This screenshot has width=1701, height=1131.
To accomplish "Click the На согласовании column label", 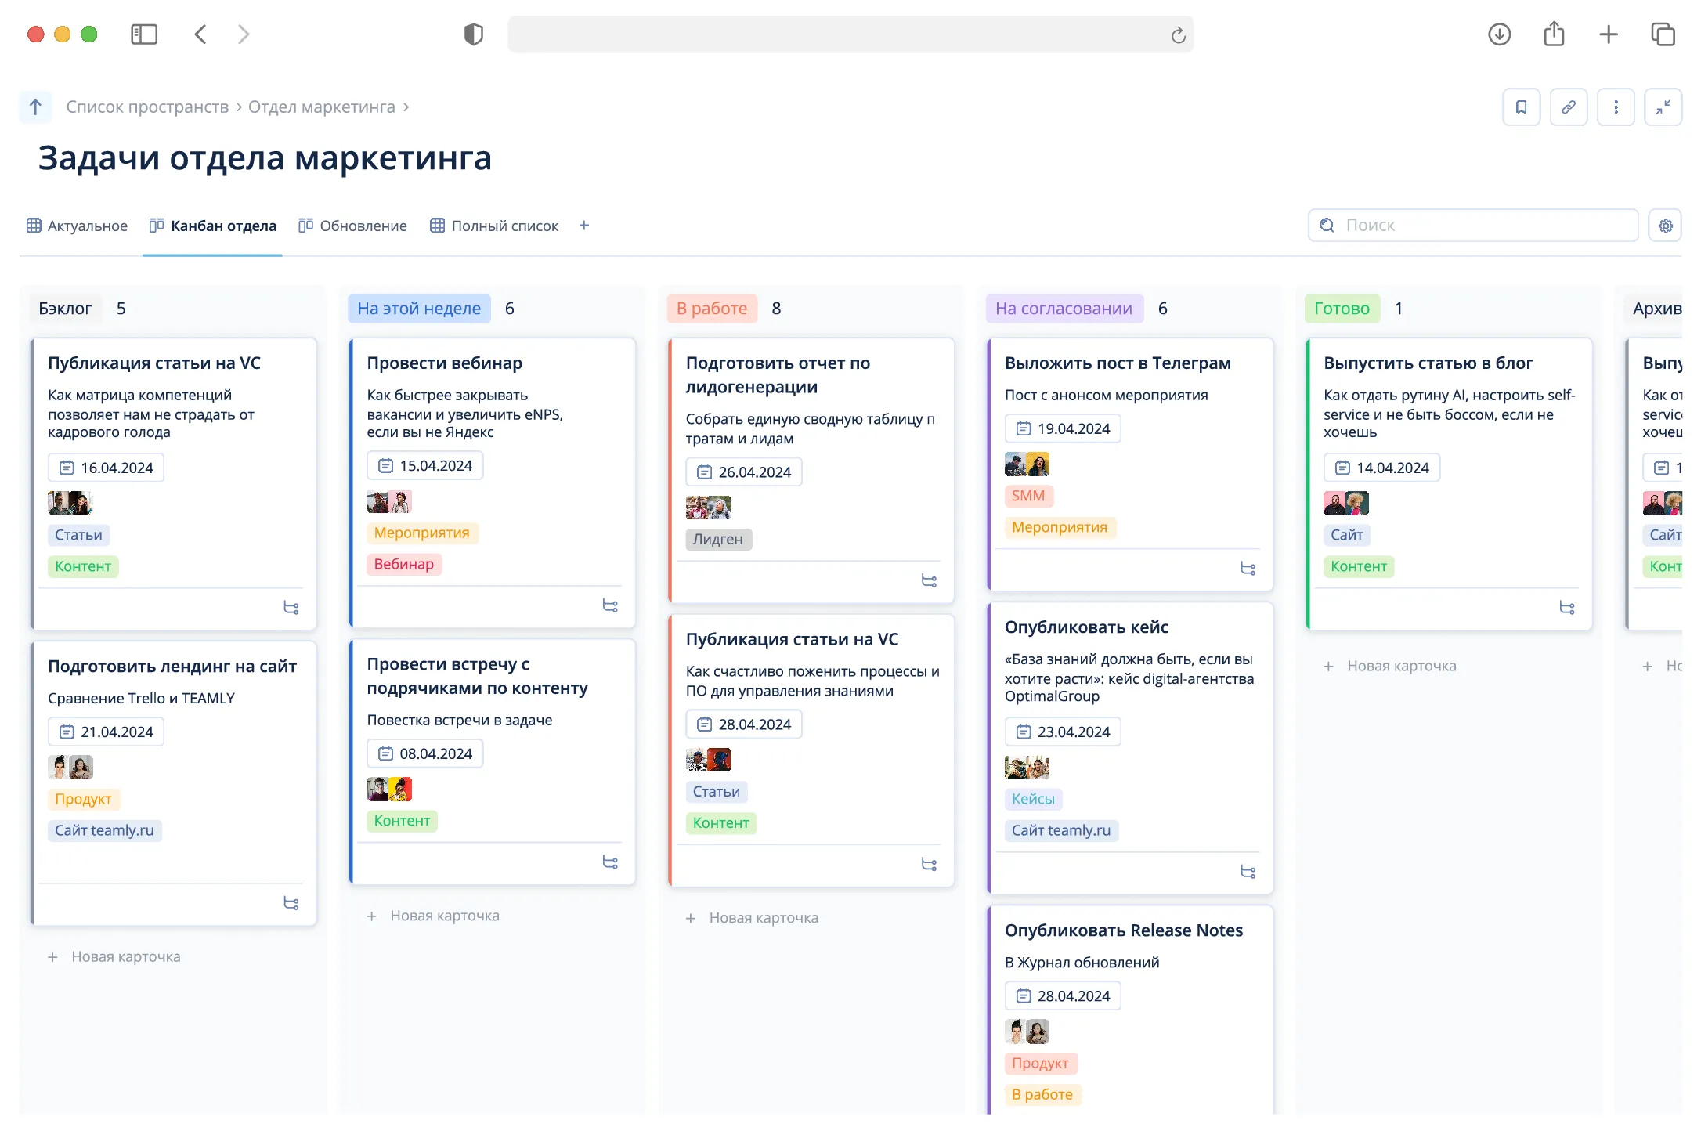I will click(1064, 309).
